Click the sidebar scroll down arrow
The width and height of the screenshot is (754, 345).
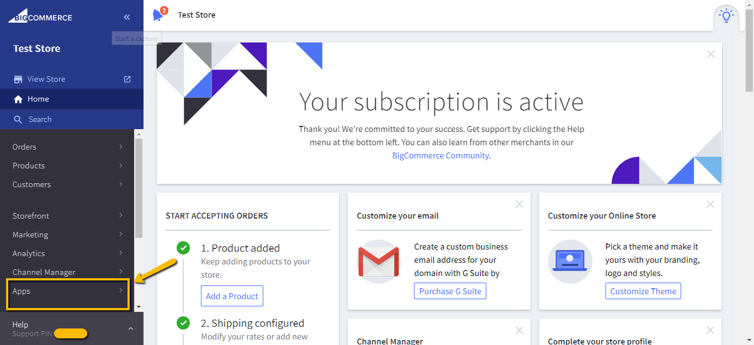(139, 306)
